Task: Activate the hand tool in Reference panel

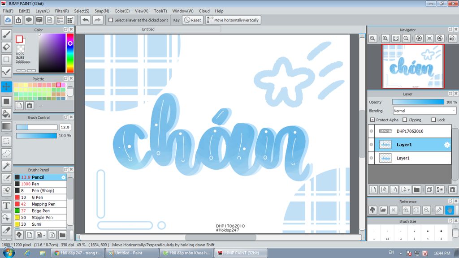Action: click(x=450, y=210)
